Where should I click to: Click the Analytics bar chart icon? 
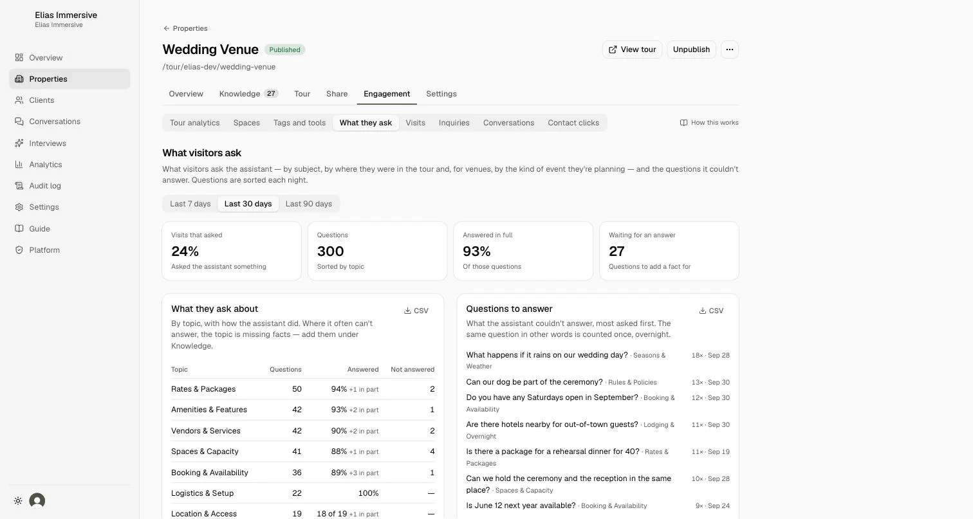19,165
